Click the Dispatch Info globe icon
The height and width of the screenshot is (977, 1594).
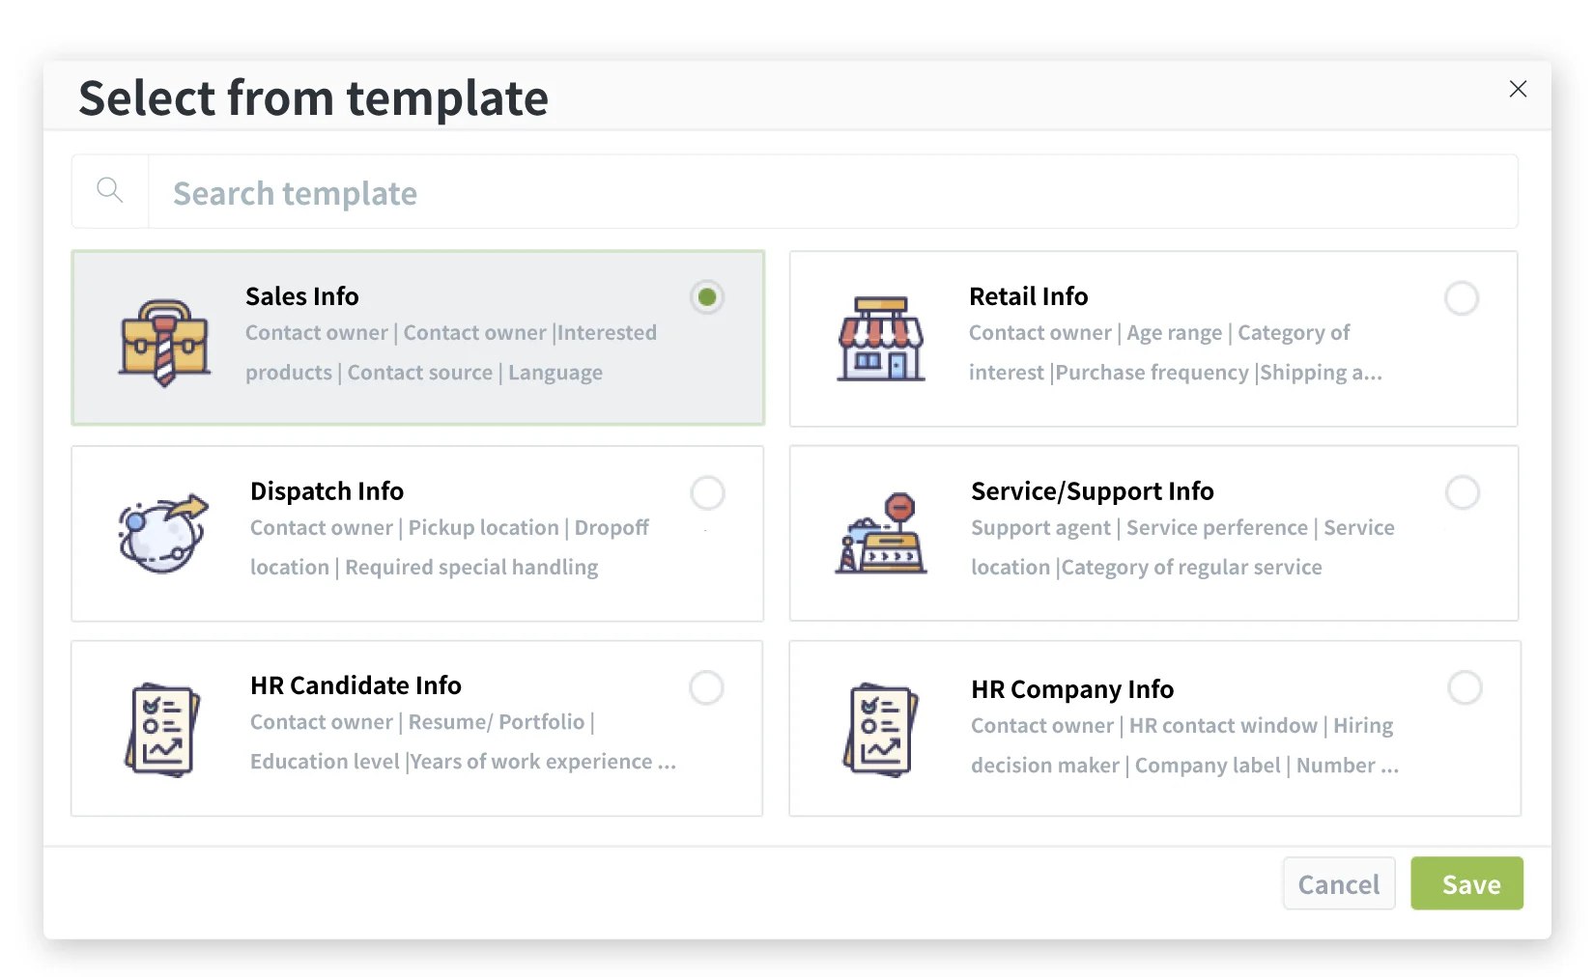pyautogui.click(x=163, y=534)
